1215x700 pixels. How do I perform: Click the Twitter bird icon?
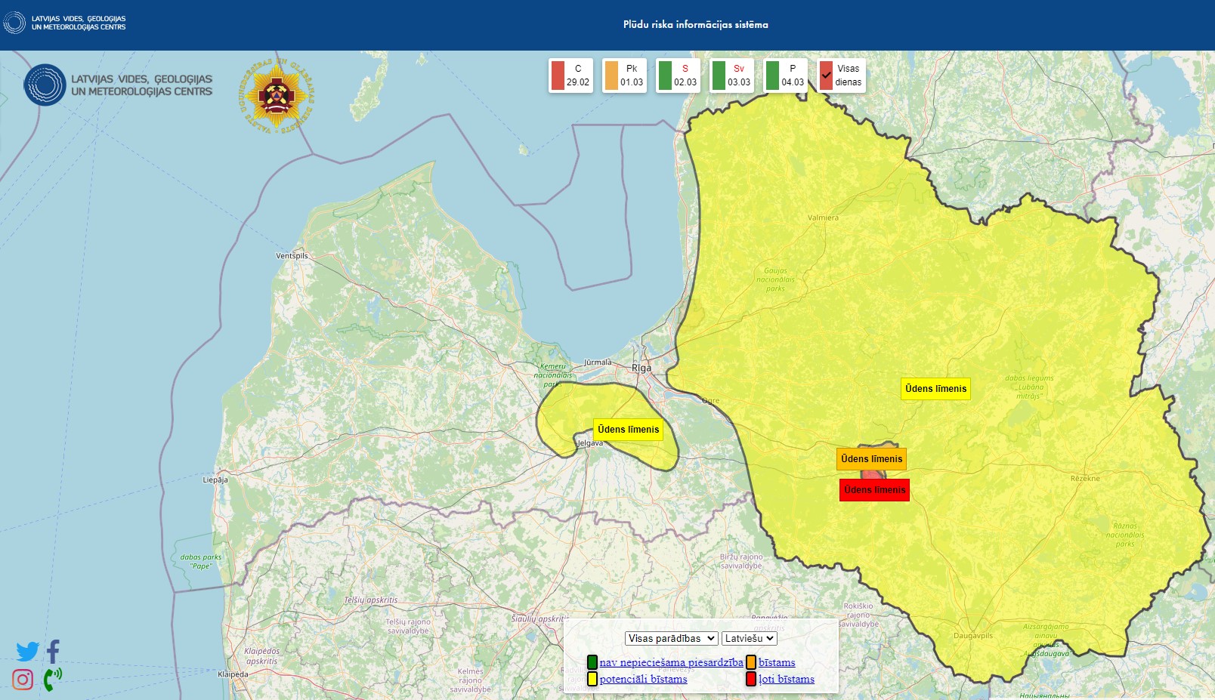click(27, 651)
